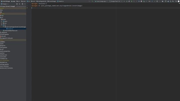Collapse the rs folder arrow
Image resolution: width=180 pixels, height=101 pixels.
[2, 25]
